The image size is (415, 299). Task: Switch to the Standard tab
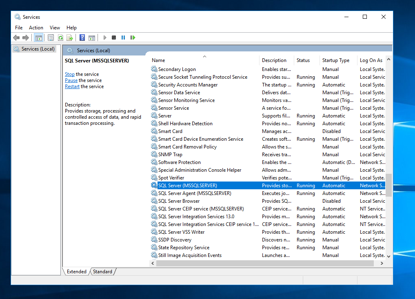point(102,271)
